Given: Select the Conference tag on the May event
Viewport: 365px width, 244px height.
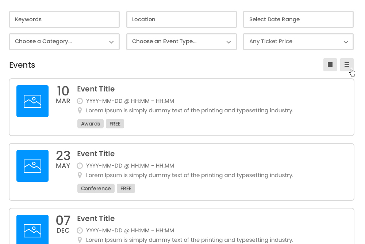Looking at the screenshot, I should point(96,188).
